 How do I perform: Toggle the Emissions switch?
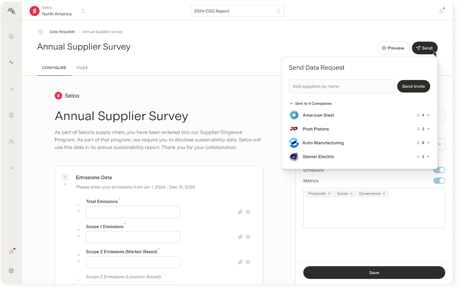point(439,170)
